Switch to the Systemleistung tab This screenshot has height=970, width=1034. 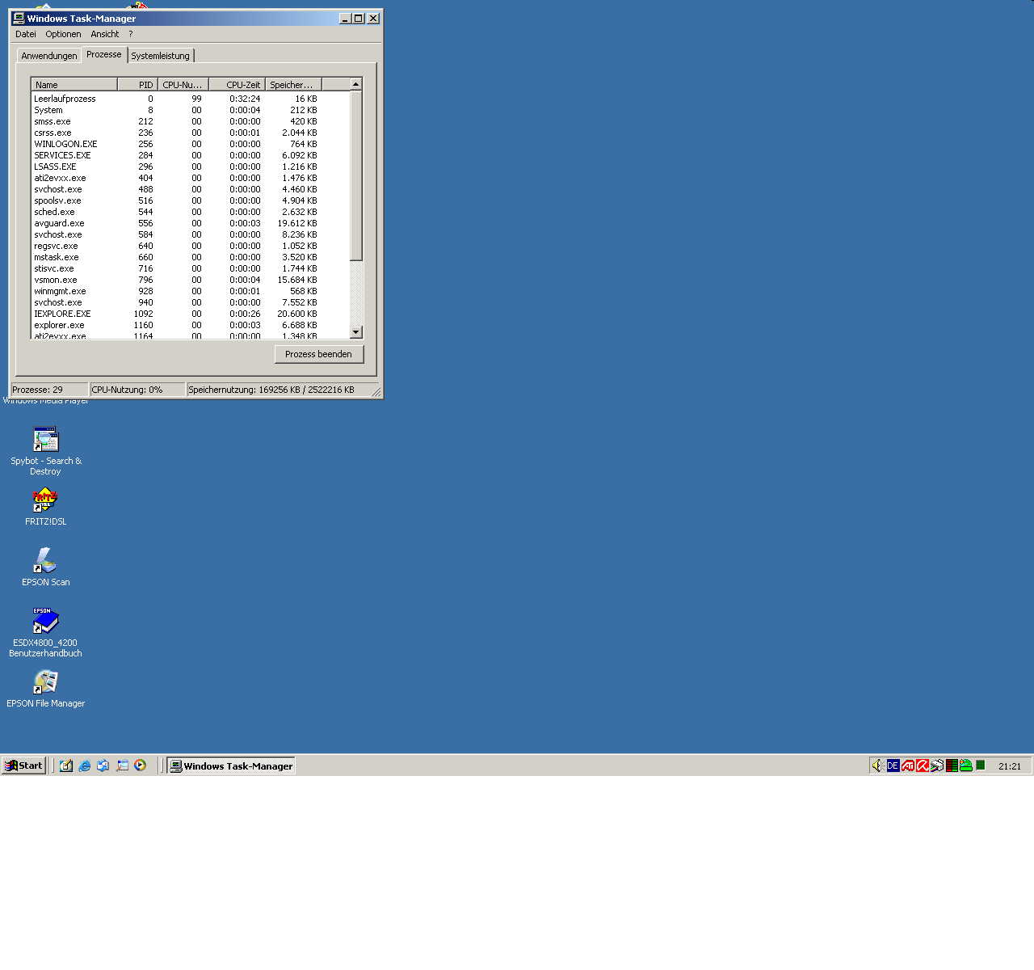161,56
